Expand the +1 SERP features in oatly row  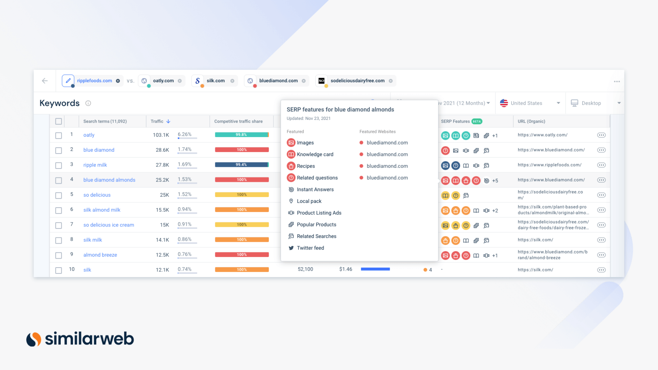[495, 136]
